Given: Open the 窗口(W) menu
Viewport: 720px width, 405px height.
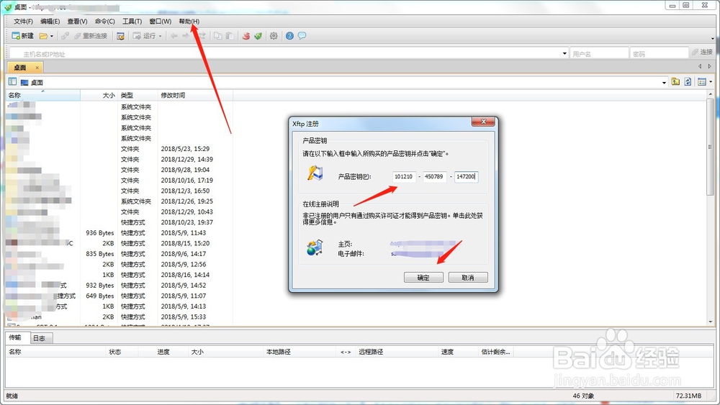Looking at the screenshot, I should point(161,22).
